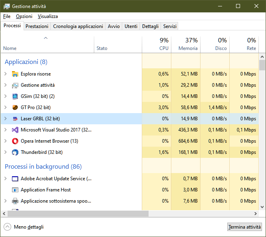The image size is (266, 237).
Task: Click the vertical scrollbar up arrow
Action: [262, 57]
